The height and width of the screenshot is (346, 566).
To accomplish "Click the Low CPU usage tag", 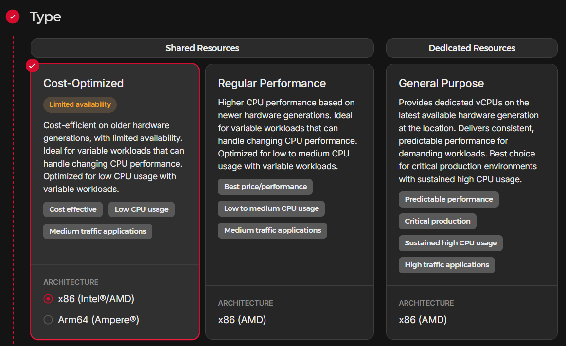I will click(x=141, y=209).
